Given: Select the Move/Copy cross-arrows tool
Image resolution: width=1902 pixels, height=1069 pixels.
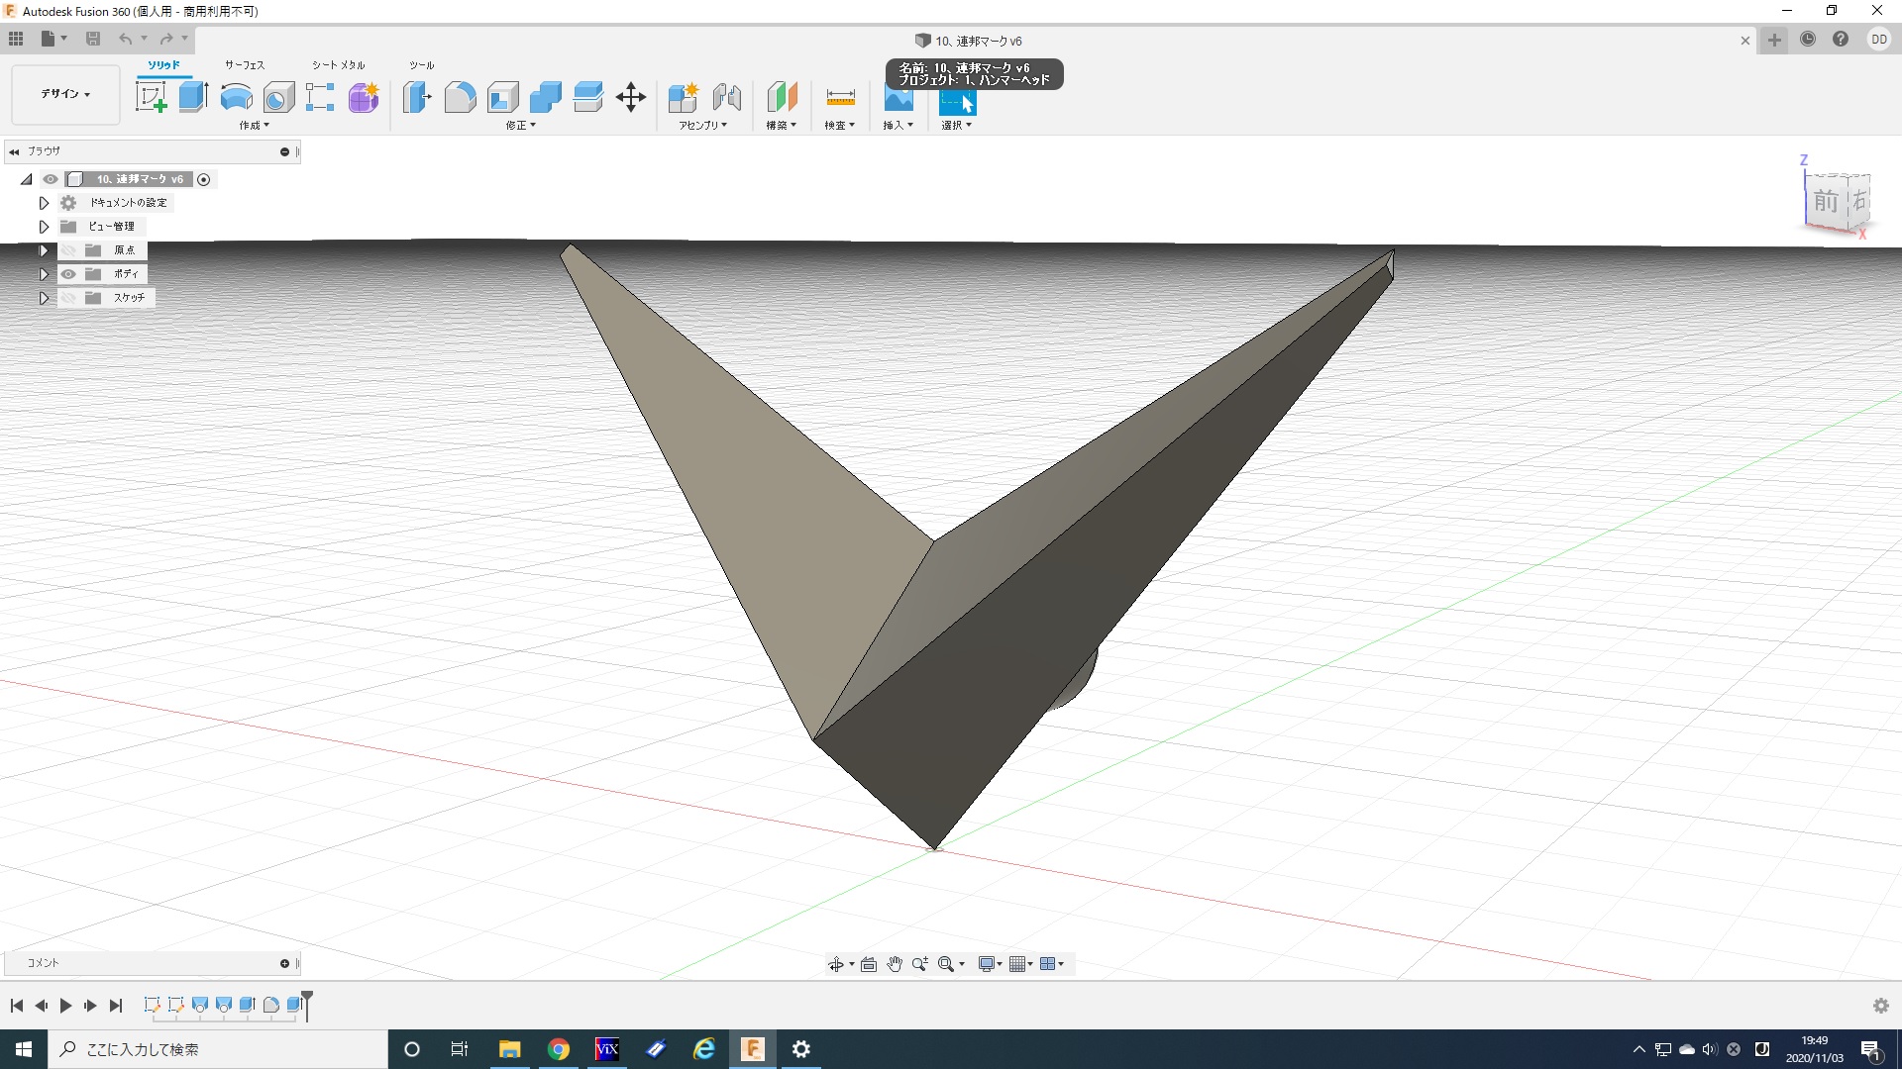Looking at the screenshot, I should tap(630, 97).
